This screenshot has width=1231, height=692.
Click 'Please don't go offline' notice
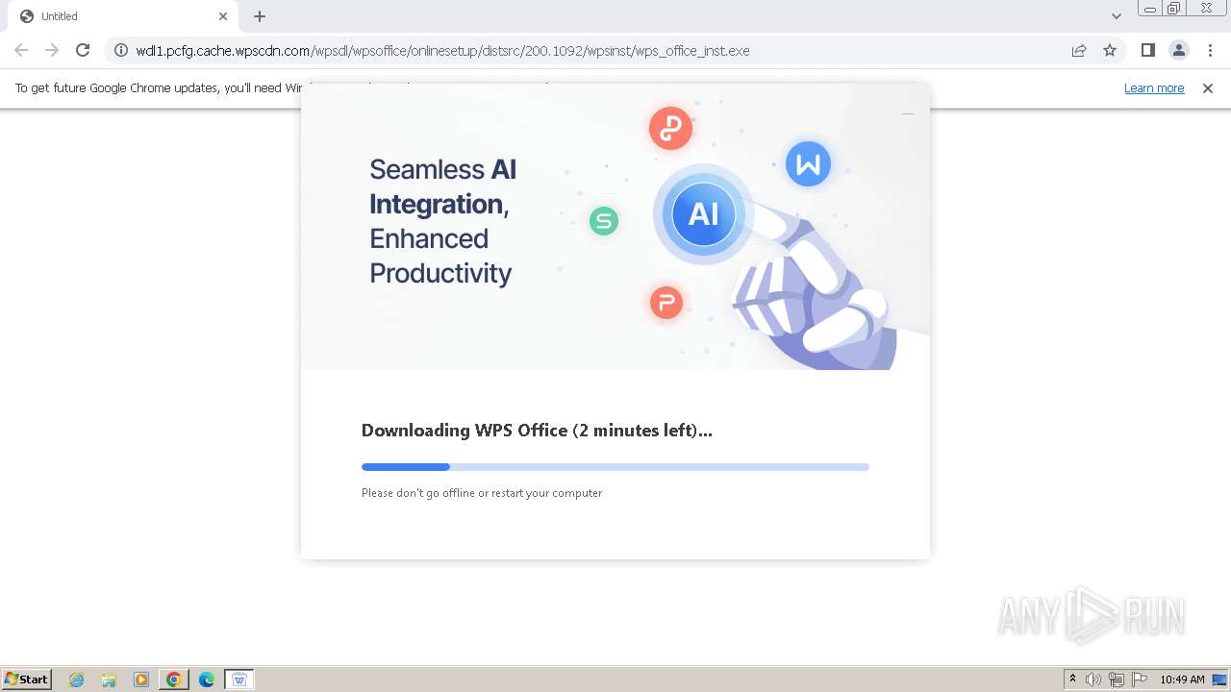click(482, 493)
